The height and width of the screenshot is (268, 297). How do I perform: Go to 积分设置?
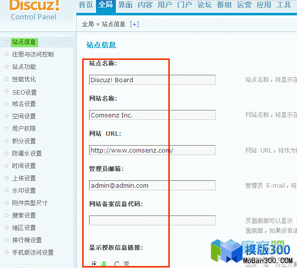tap(24, 141)
